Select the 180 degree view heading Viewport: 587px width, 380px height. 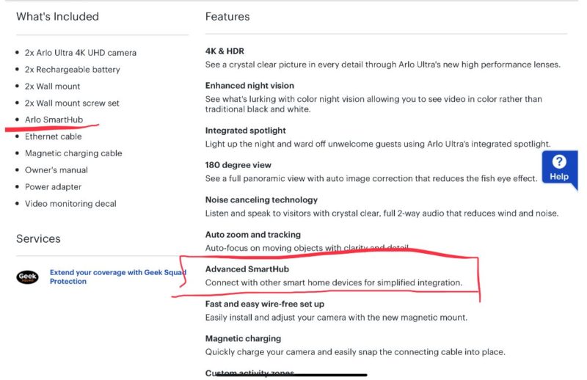tap(238, 165)
